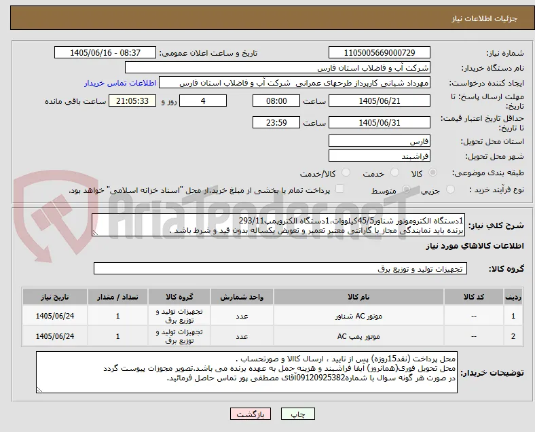
Task: Click the عدد unit cell in row 1
Action: click(x=242, y=316)
